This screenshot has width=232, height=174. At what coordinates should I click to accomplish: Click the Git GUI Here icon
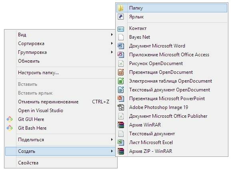point(10,119)
